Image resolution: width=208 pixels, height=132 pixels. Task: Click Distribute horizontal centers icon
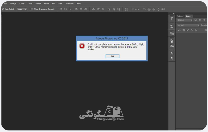114,9
